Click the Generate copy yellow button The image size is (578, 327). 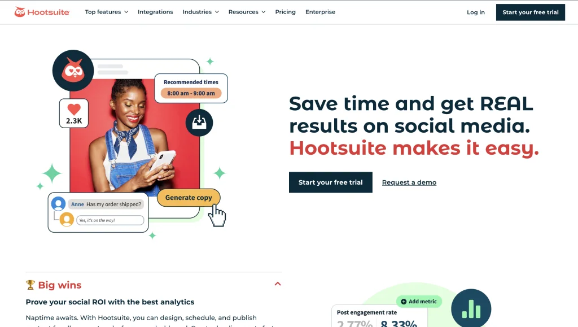click(x=189, y=198)
